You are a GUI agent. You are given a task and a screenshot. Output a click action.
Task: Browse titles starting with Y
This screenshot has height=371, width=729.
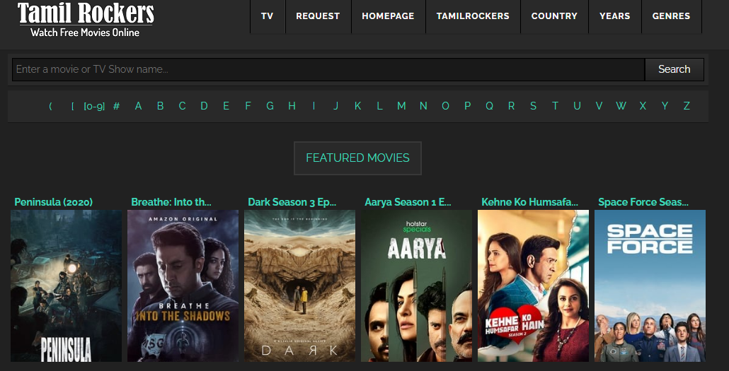click(665, 106)
